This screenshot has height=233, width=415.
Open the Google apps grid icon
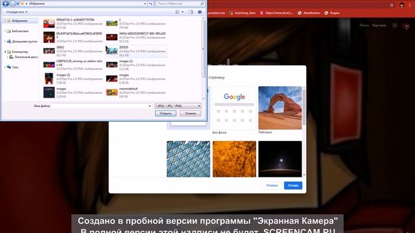[395, 25]
